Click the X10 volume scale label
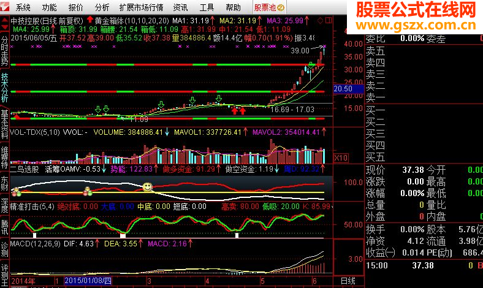This screenshot has width=483, height=288. point(341,158)
